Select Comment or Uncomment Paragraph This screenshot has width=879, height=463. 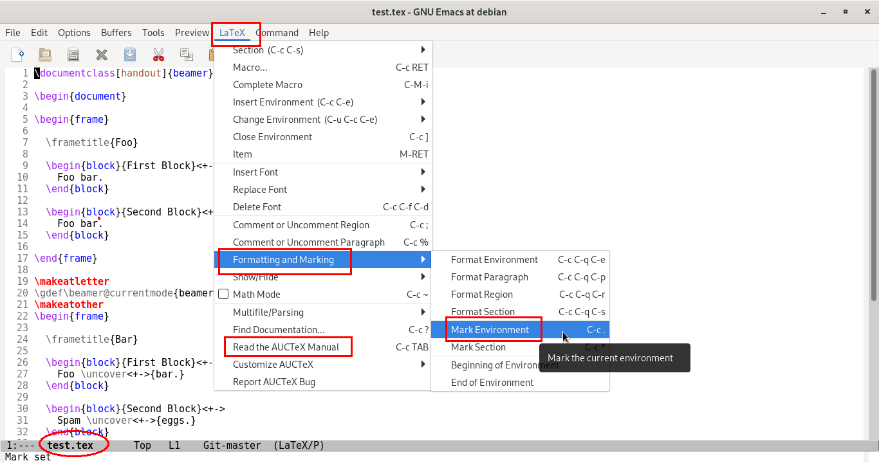click(x=323, y=242)
